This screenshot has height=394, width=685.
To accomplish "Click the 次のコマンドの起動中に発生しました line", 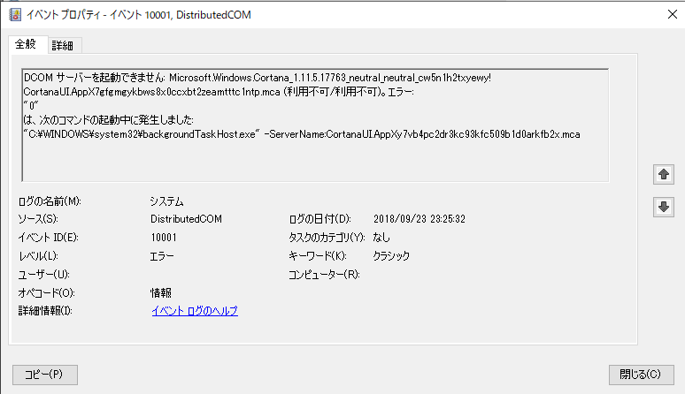I will tap(108, 120).
